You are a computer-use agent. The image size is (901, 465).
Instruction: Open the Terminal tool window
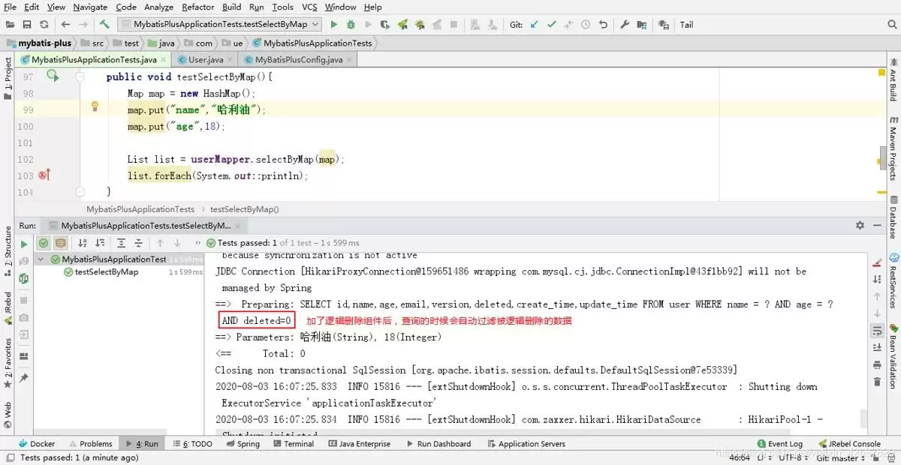[x=294, y=444]
